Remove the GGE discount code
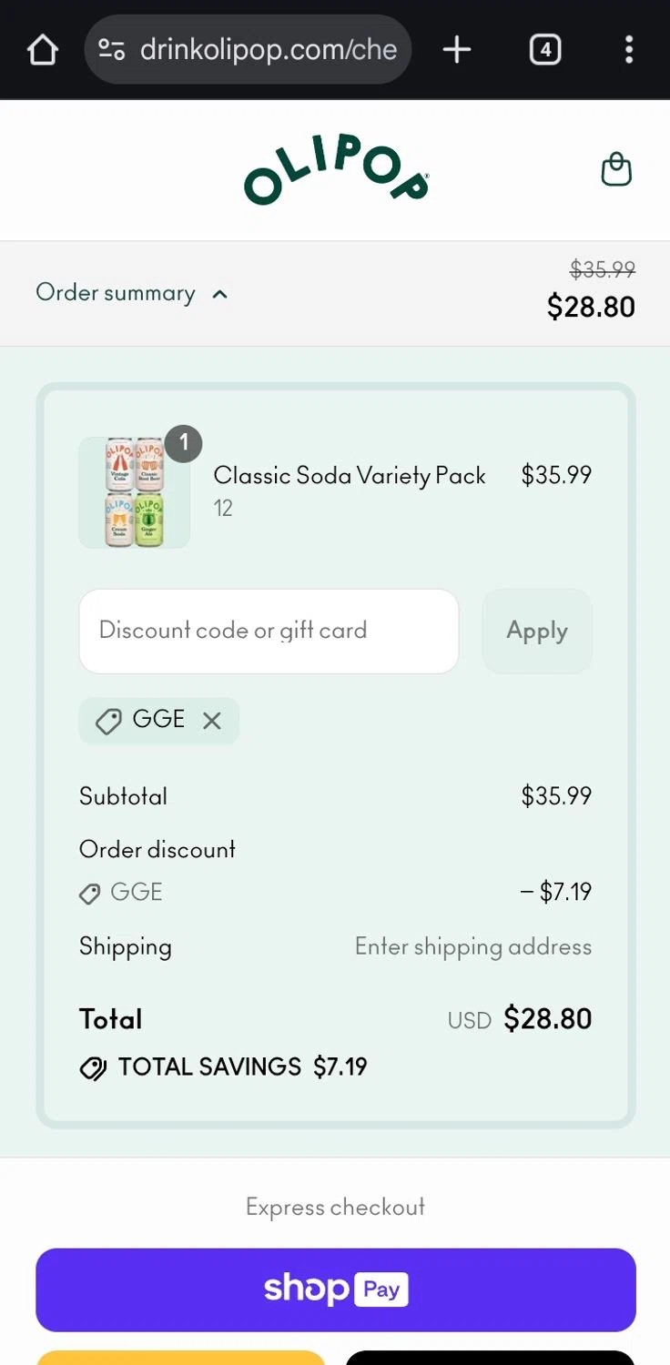The height and width of the screenshot is (1365, 670). click(x=212, y=721)
